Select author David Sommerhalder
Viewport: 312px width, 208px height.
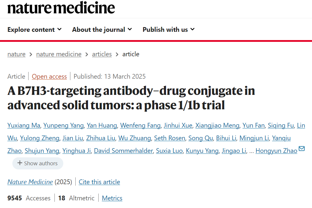click(124, 151)
